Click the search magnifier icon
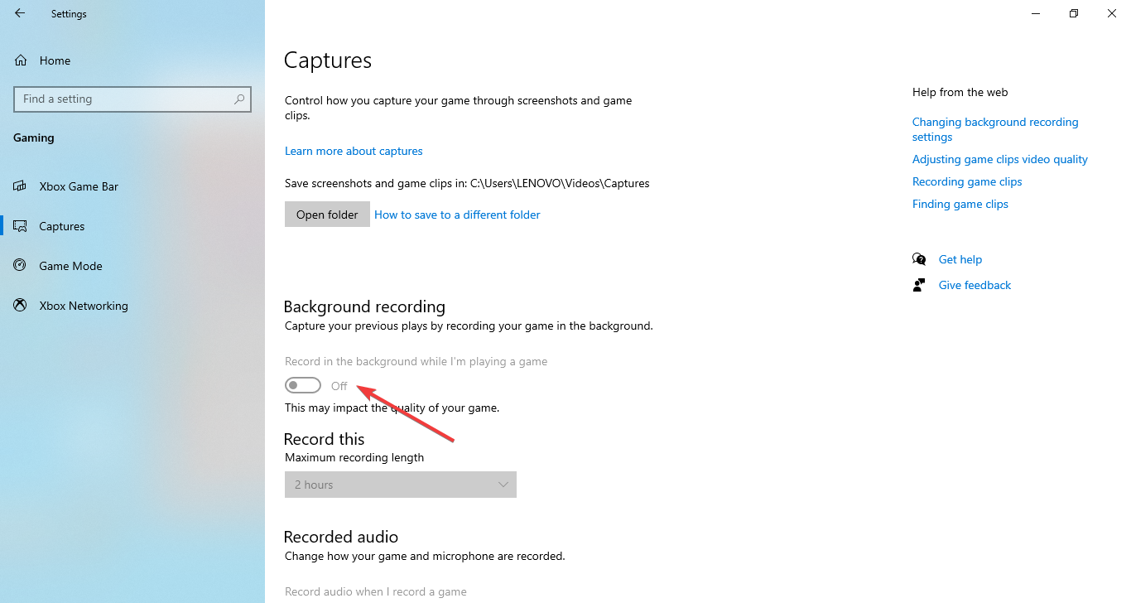 click(239, 99)
